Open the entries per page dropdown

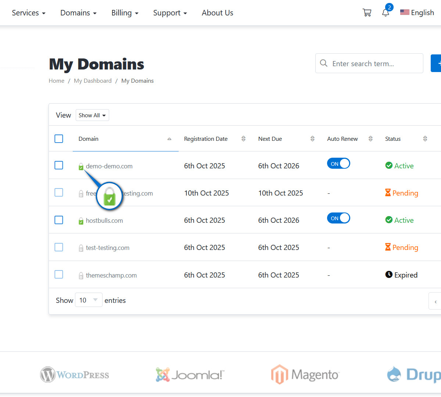coord(89,300)
